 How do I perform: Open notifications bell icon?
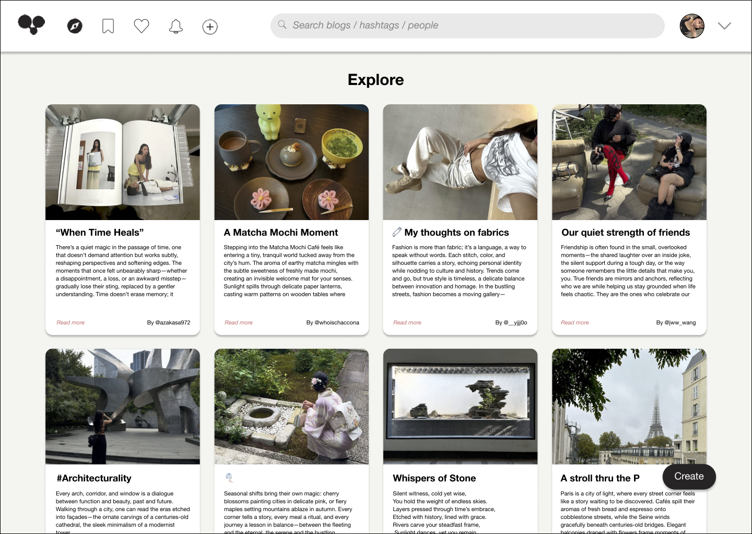tap(176, 26)
